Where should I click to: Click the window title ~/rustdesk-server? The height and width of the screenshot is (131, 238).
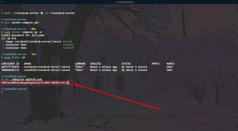point(125,2)
